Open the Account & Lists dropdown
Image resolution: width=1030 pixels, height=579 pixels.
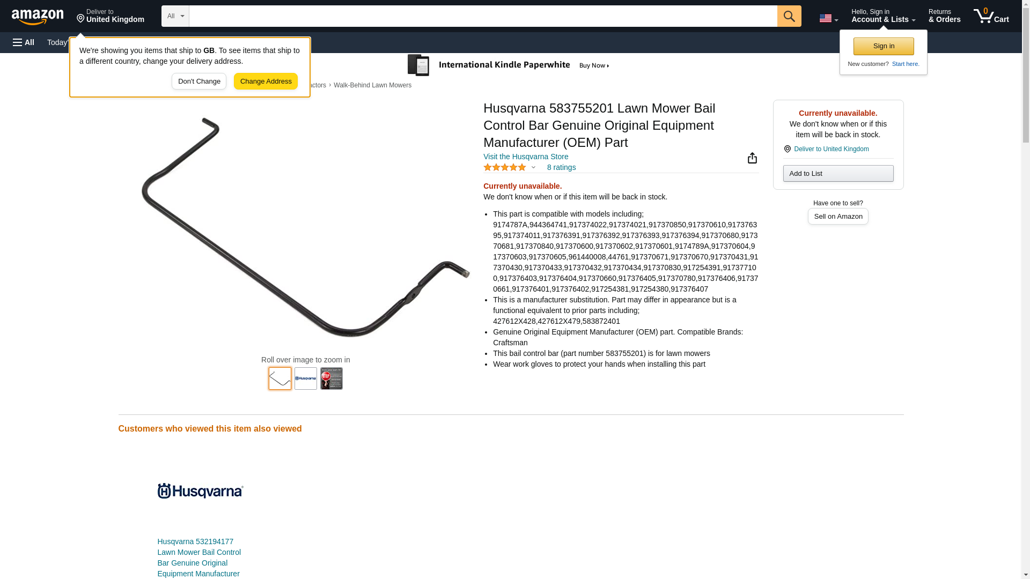click(x=883, y=16)
